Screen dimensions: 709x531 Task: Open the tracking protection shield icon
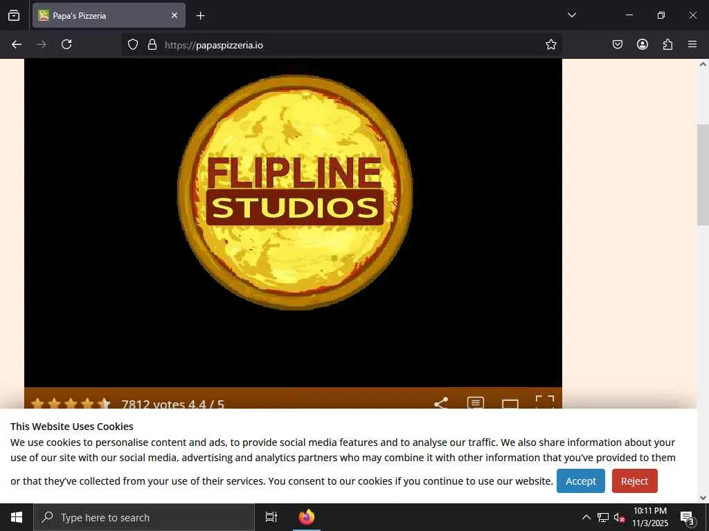click(132, 45)
